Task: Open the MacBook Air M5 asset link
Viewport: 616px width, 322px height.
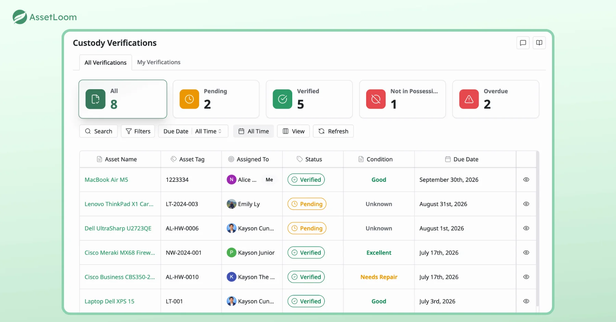Action: [x=106, y=180]
